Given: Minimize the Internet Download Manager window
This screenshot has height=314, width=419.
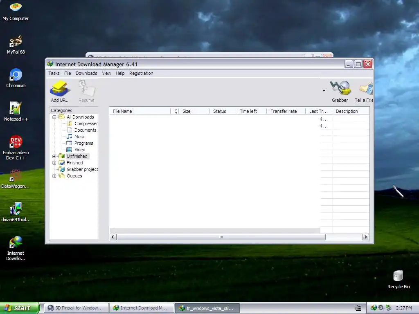Looking at the screenshot, I should tap(349, 64).
